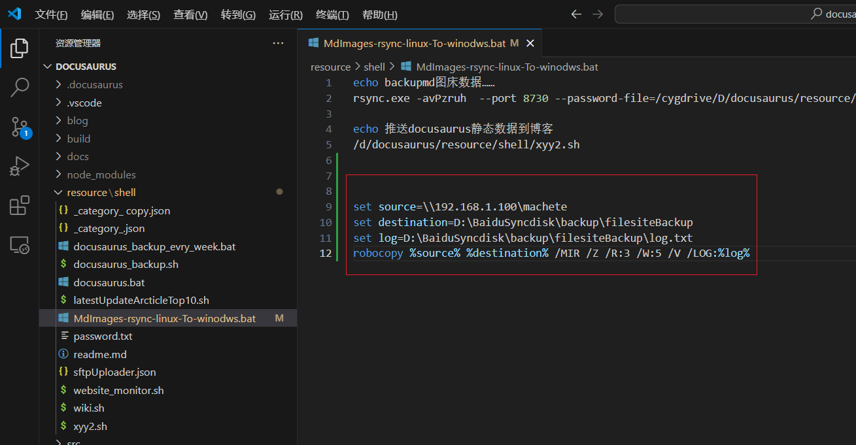
Task: Click the shell icon of docusaurus_backup.sh
Action: click(63, 264)
